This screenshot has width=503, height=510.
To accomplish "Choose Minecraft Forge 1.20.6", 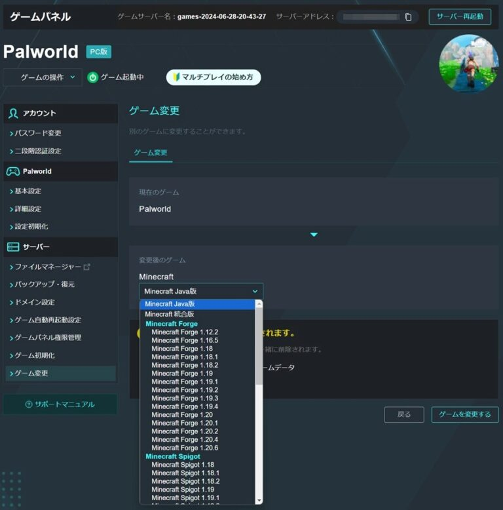I will coord(197,448).
